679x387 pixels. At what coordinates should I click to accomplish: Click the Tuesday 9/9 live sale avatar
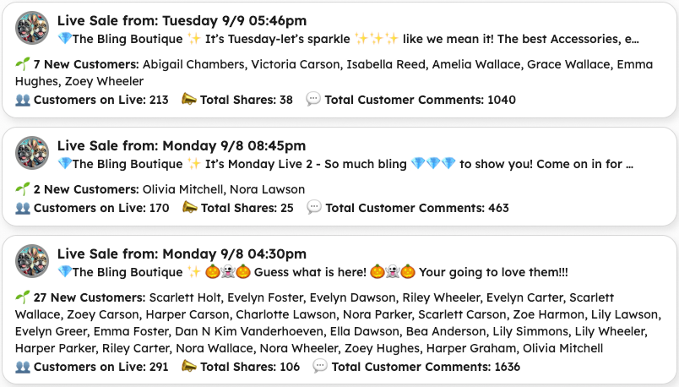tap(32, 29)
